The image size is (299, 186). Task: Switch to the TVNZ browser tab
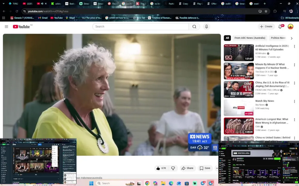pos(13,4)
